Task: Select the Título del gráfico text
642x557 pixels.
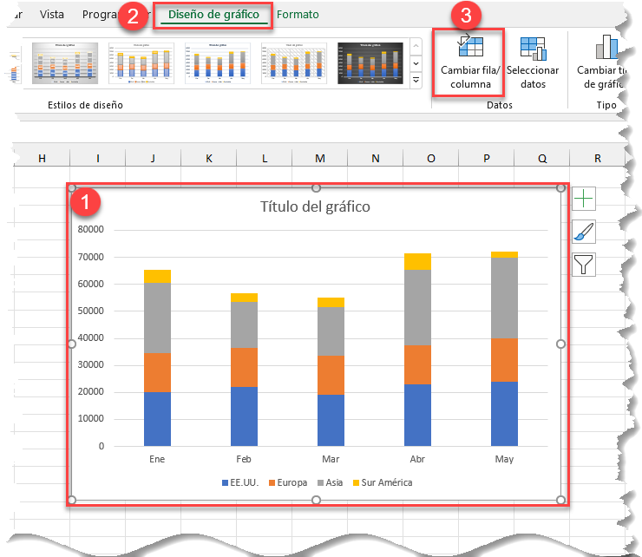Action: (x=315, y=206)
